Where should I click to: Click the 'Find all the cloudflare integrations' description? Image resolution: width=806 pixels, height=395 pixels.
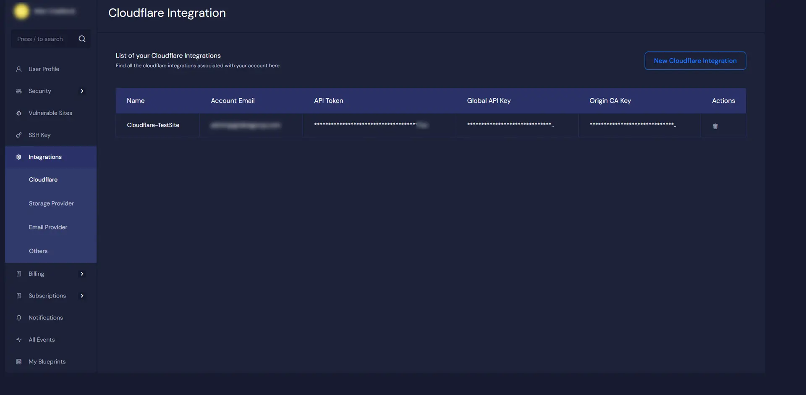click(x=198, y=66)
